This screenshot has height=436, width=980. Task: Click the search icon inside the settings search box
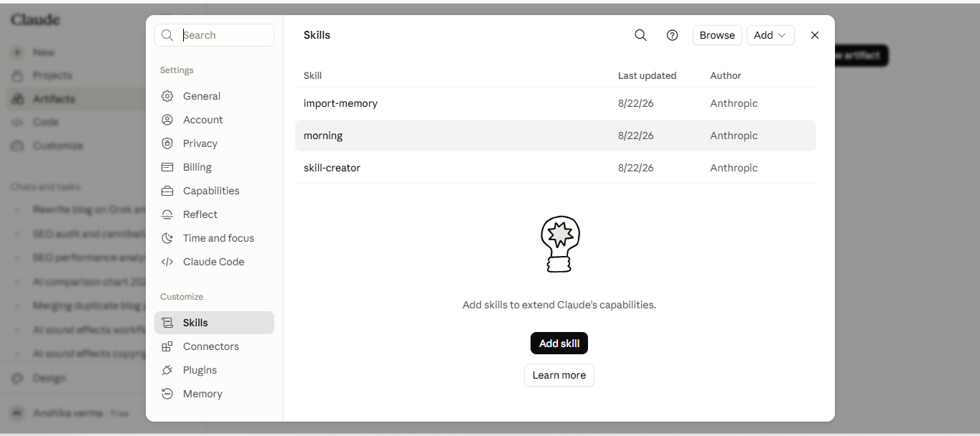(x=167, y=35)
